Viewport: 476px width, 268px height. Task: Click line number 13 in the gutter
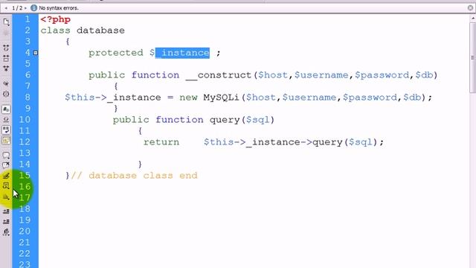[x=25, y=153]
